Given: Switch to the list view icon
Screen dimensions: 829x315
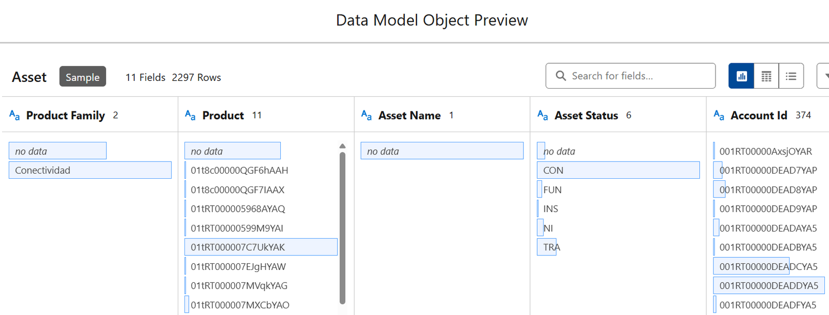Looking at the screenshot, I should coord(791,76).
